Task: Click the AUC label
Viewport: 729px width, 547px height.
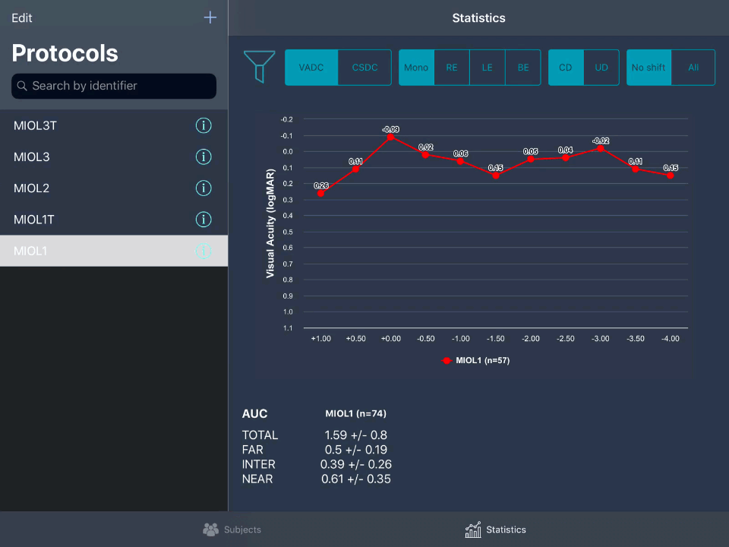Action: [x=254, y=414]
